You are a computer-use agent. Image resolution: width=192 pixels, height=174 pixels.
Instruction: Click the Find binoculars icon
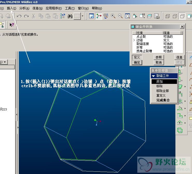point(70,16)
